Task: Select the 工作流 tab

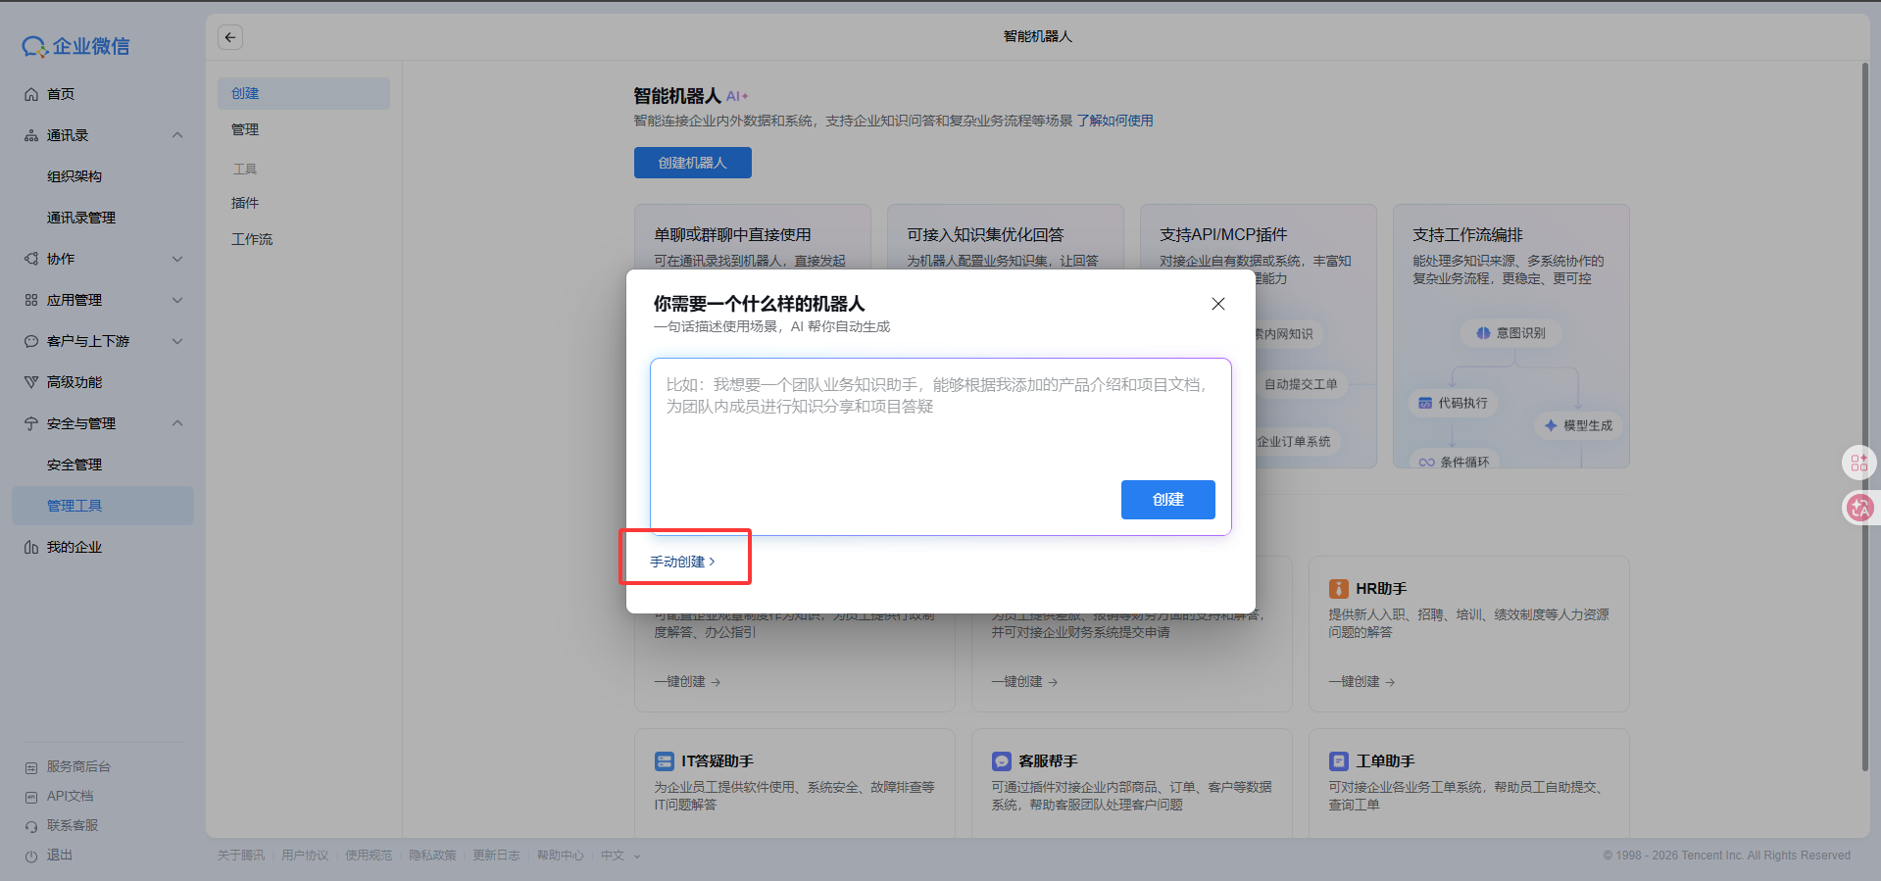Action: point(252,239)
